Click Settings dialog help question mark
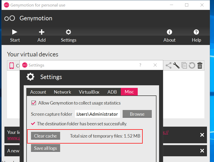Viewport: 214px width, 162px height. (140, 65)
